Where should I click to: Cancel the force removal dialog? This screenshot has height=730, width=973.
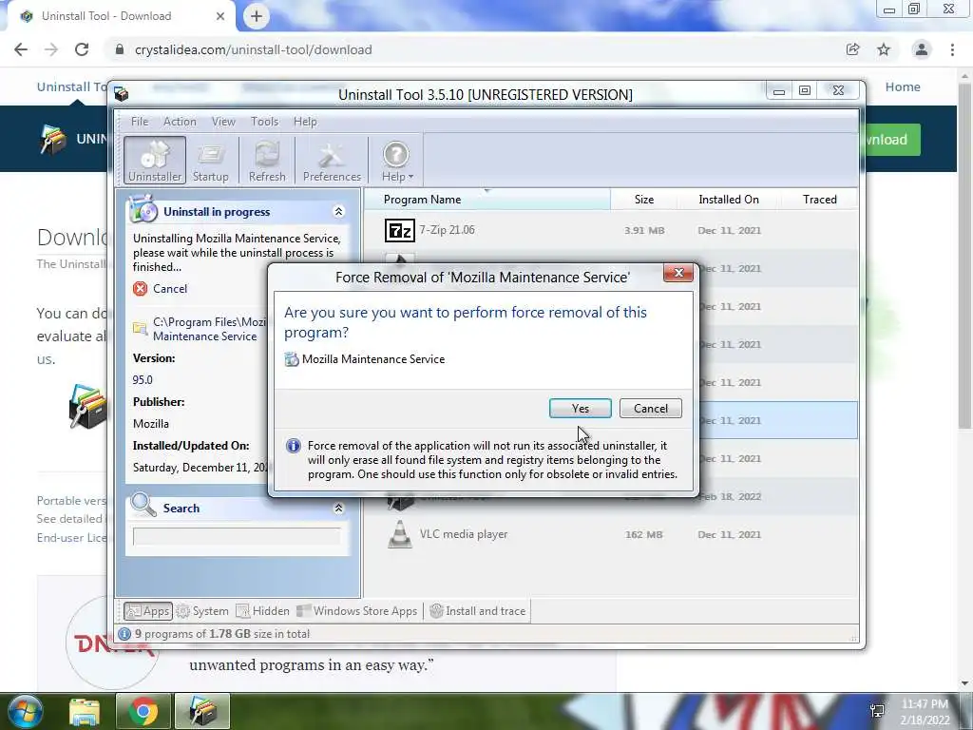[x=650, y=409]
